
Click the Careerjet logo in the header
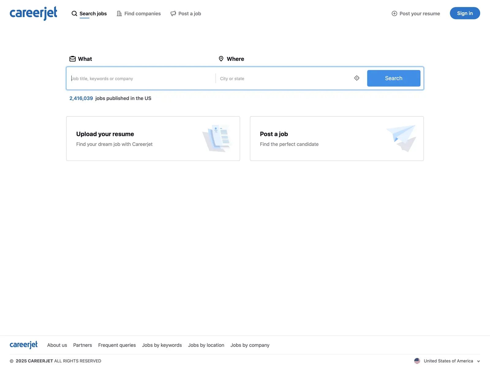(33, 13)
